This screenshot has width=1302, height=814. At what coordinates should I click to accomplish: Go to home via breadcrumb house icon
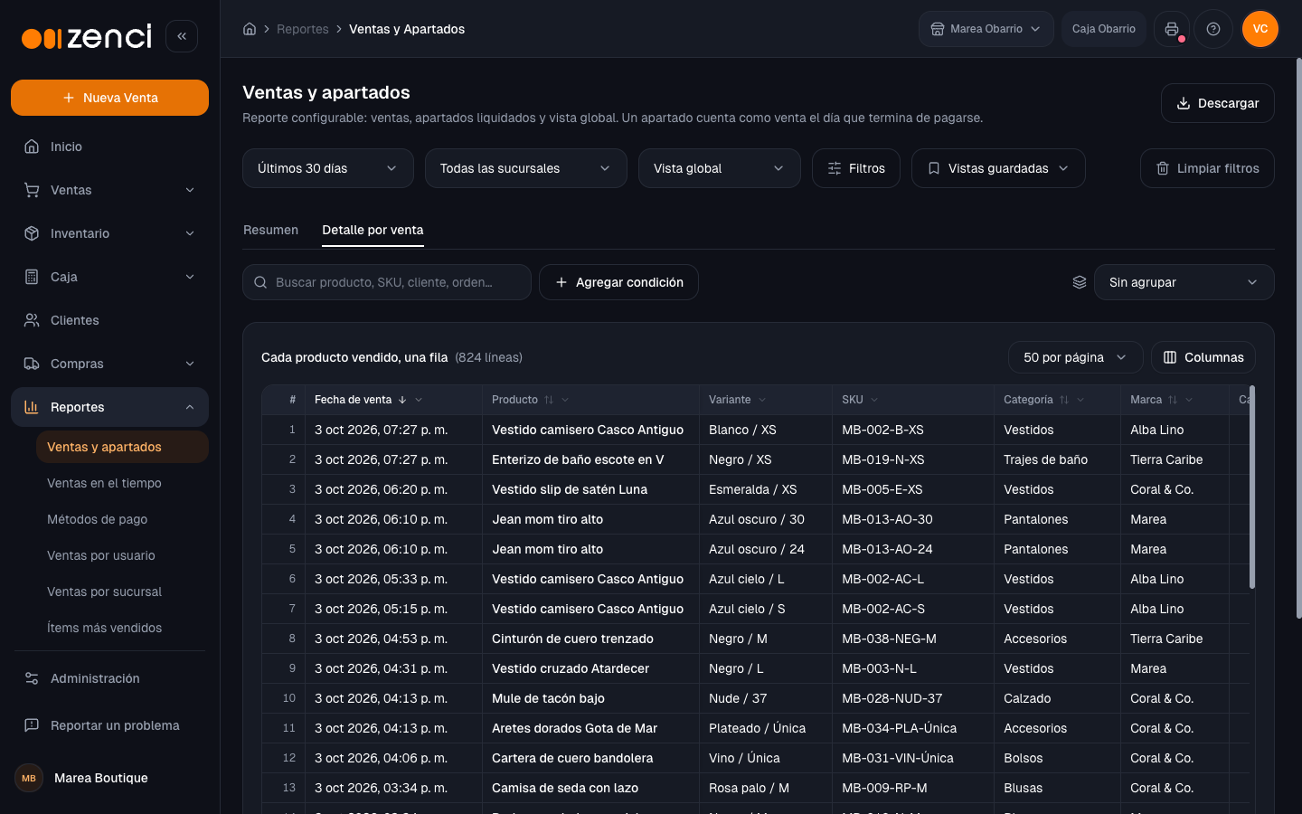[250, 29]
